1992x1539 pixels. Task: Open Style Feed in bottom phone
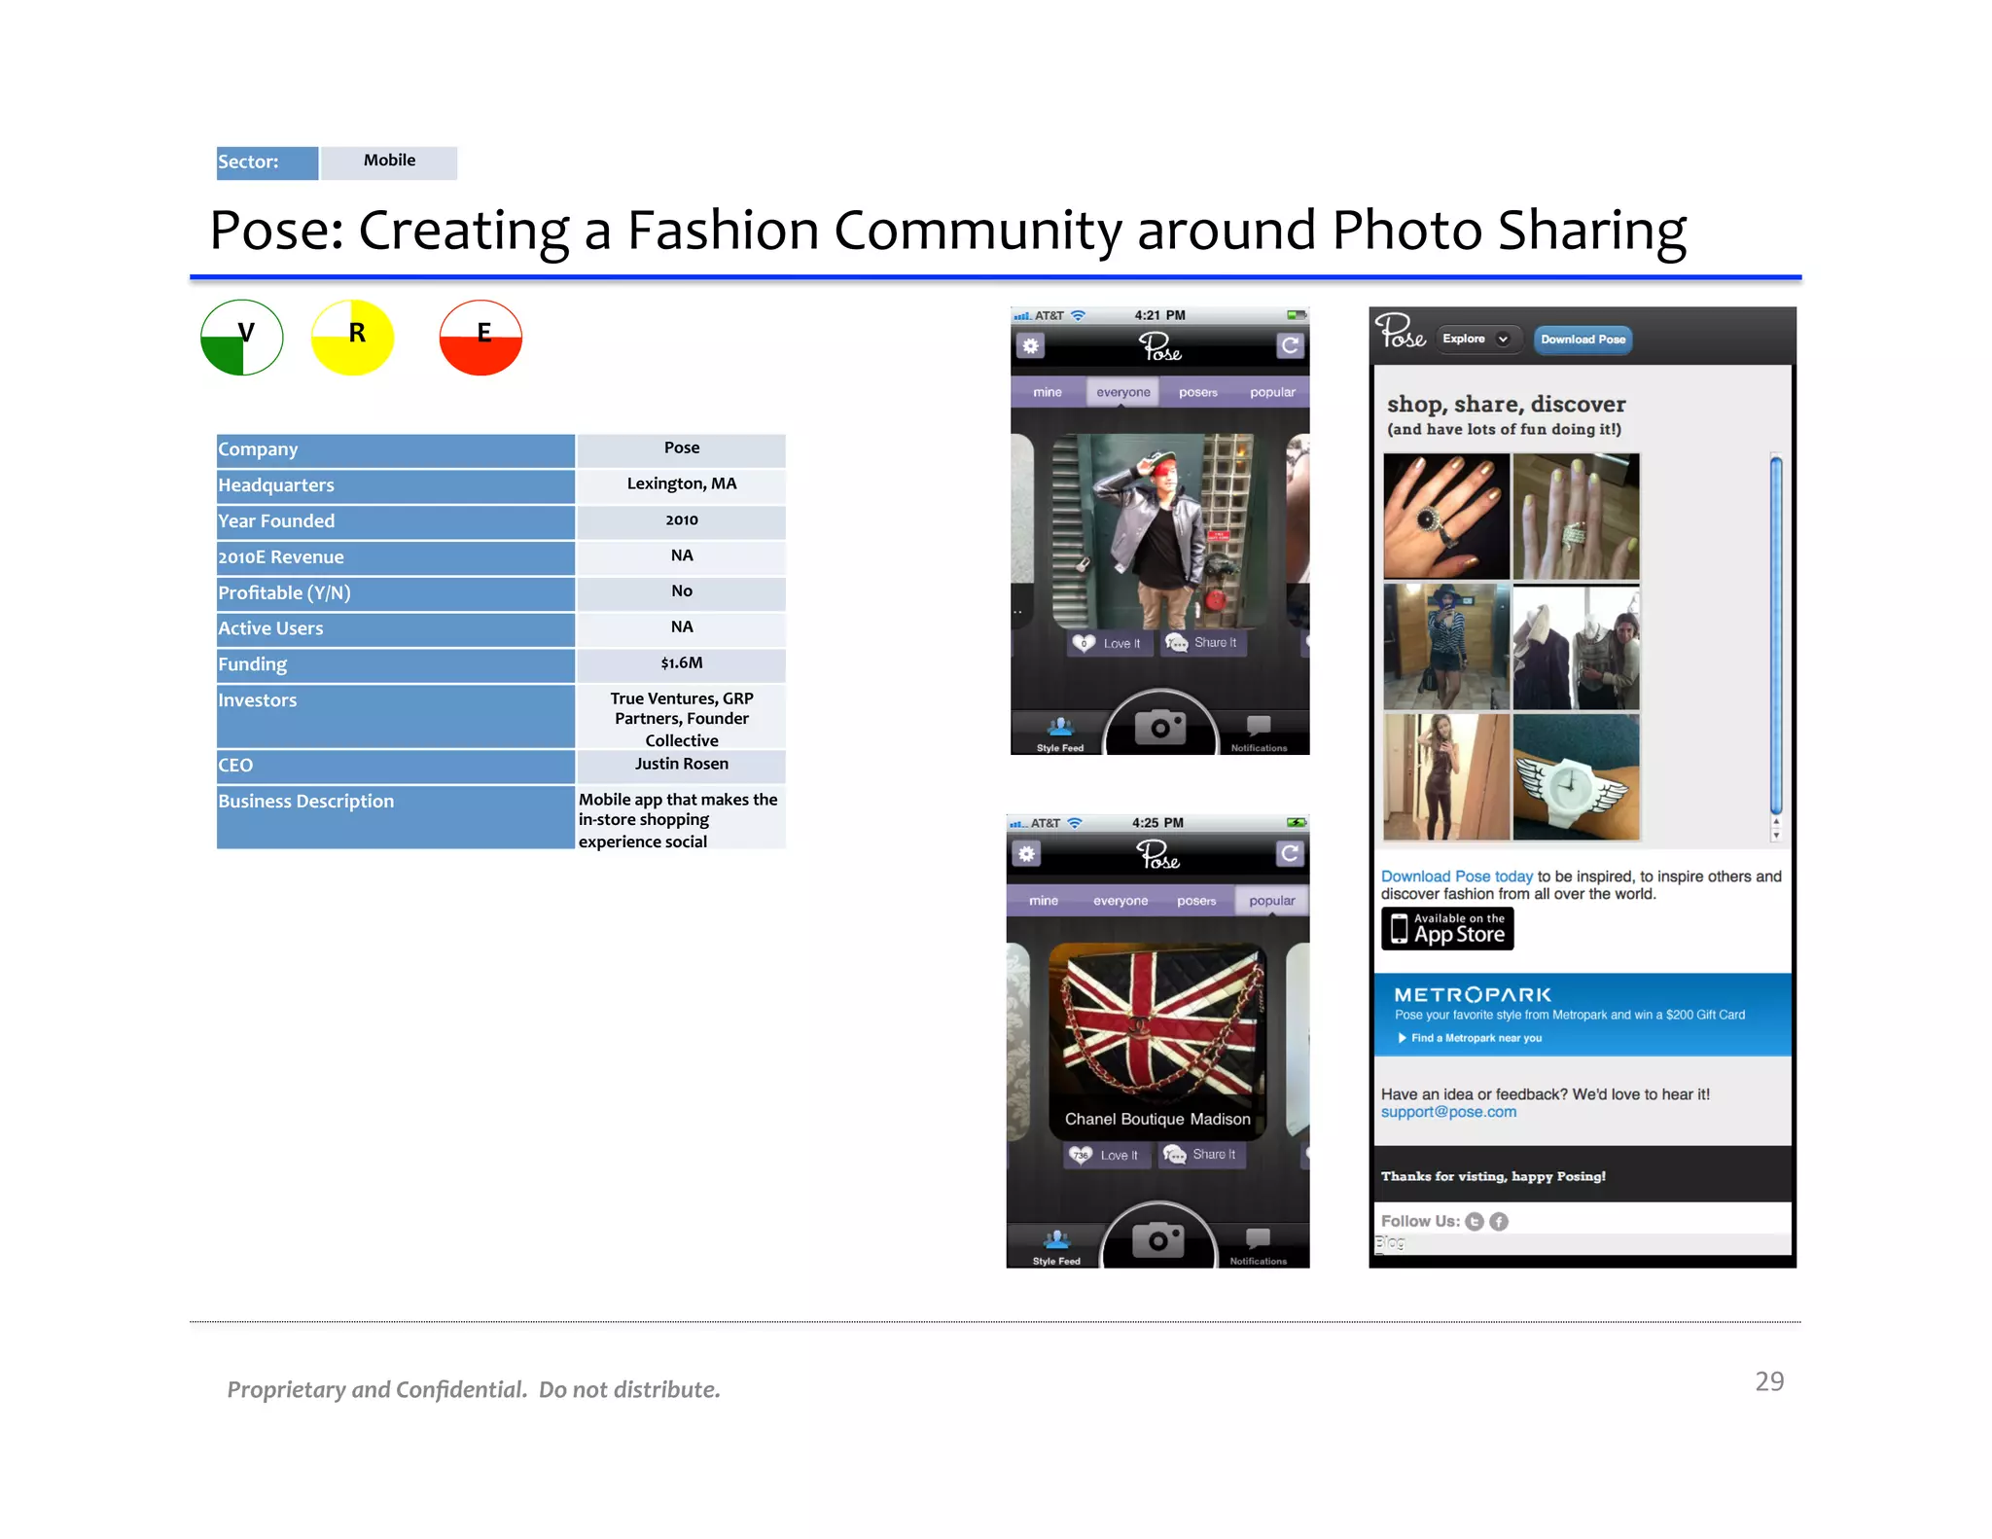[1056, 1246]
